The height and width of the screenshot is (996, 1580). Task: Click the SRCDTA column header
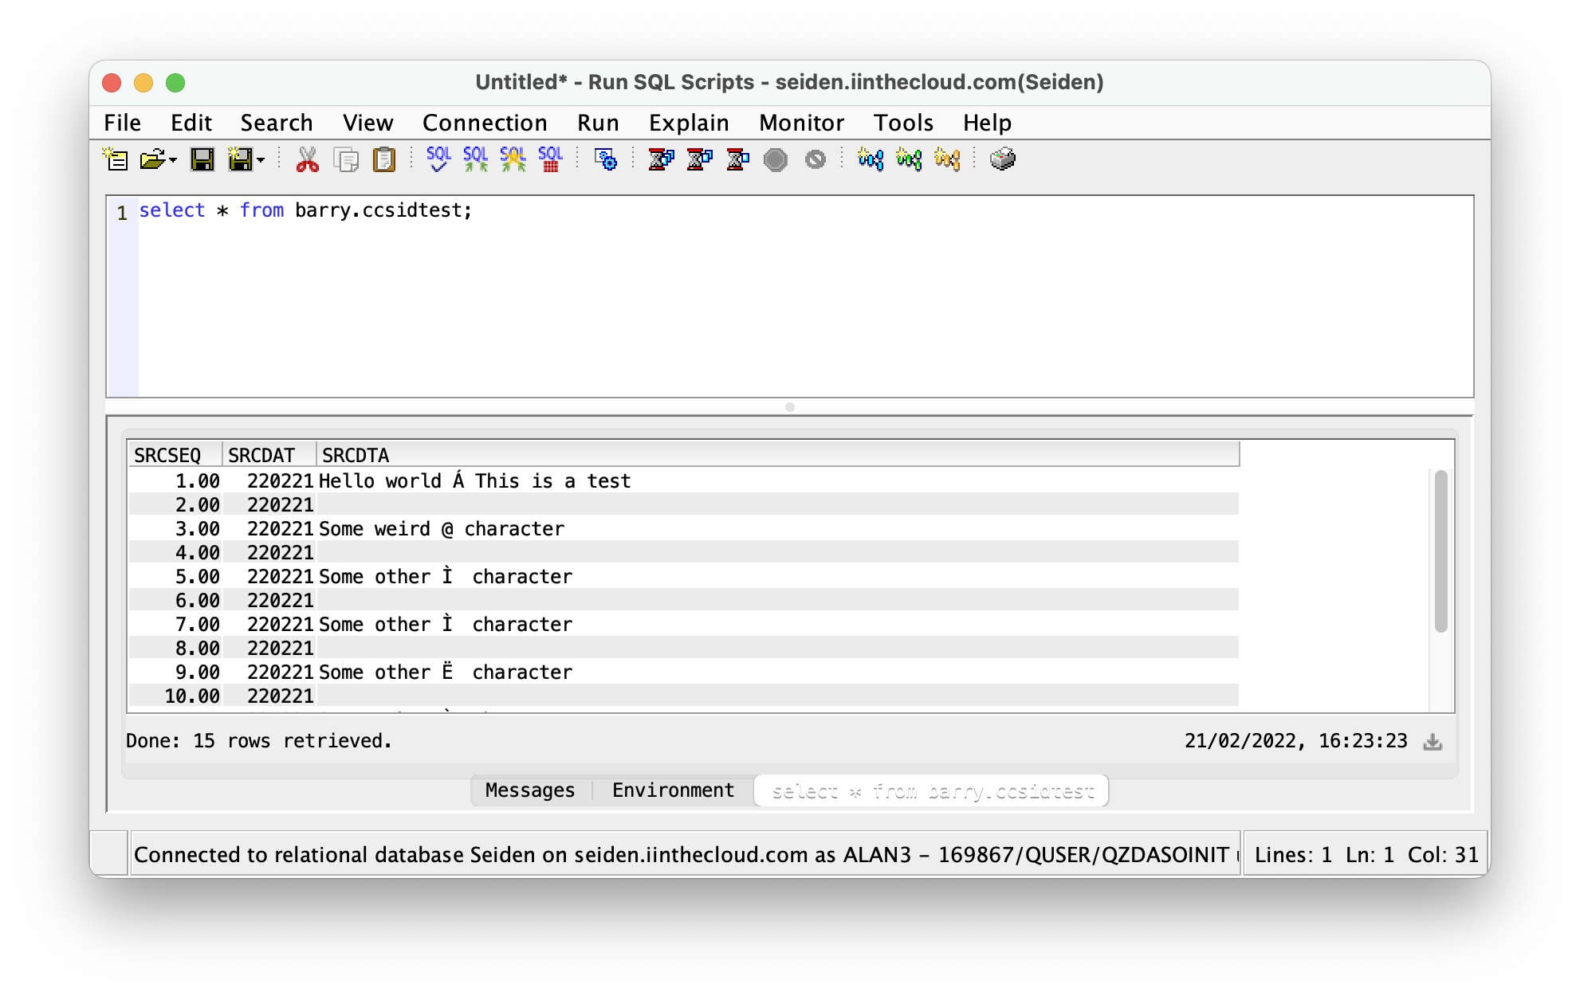(356, 455)
